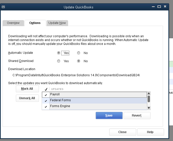Screen dimensions: 173x141
Task: Click the updates list scroll up arrow
Action: point(149,93)
